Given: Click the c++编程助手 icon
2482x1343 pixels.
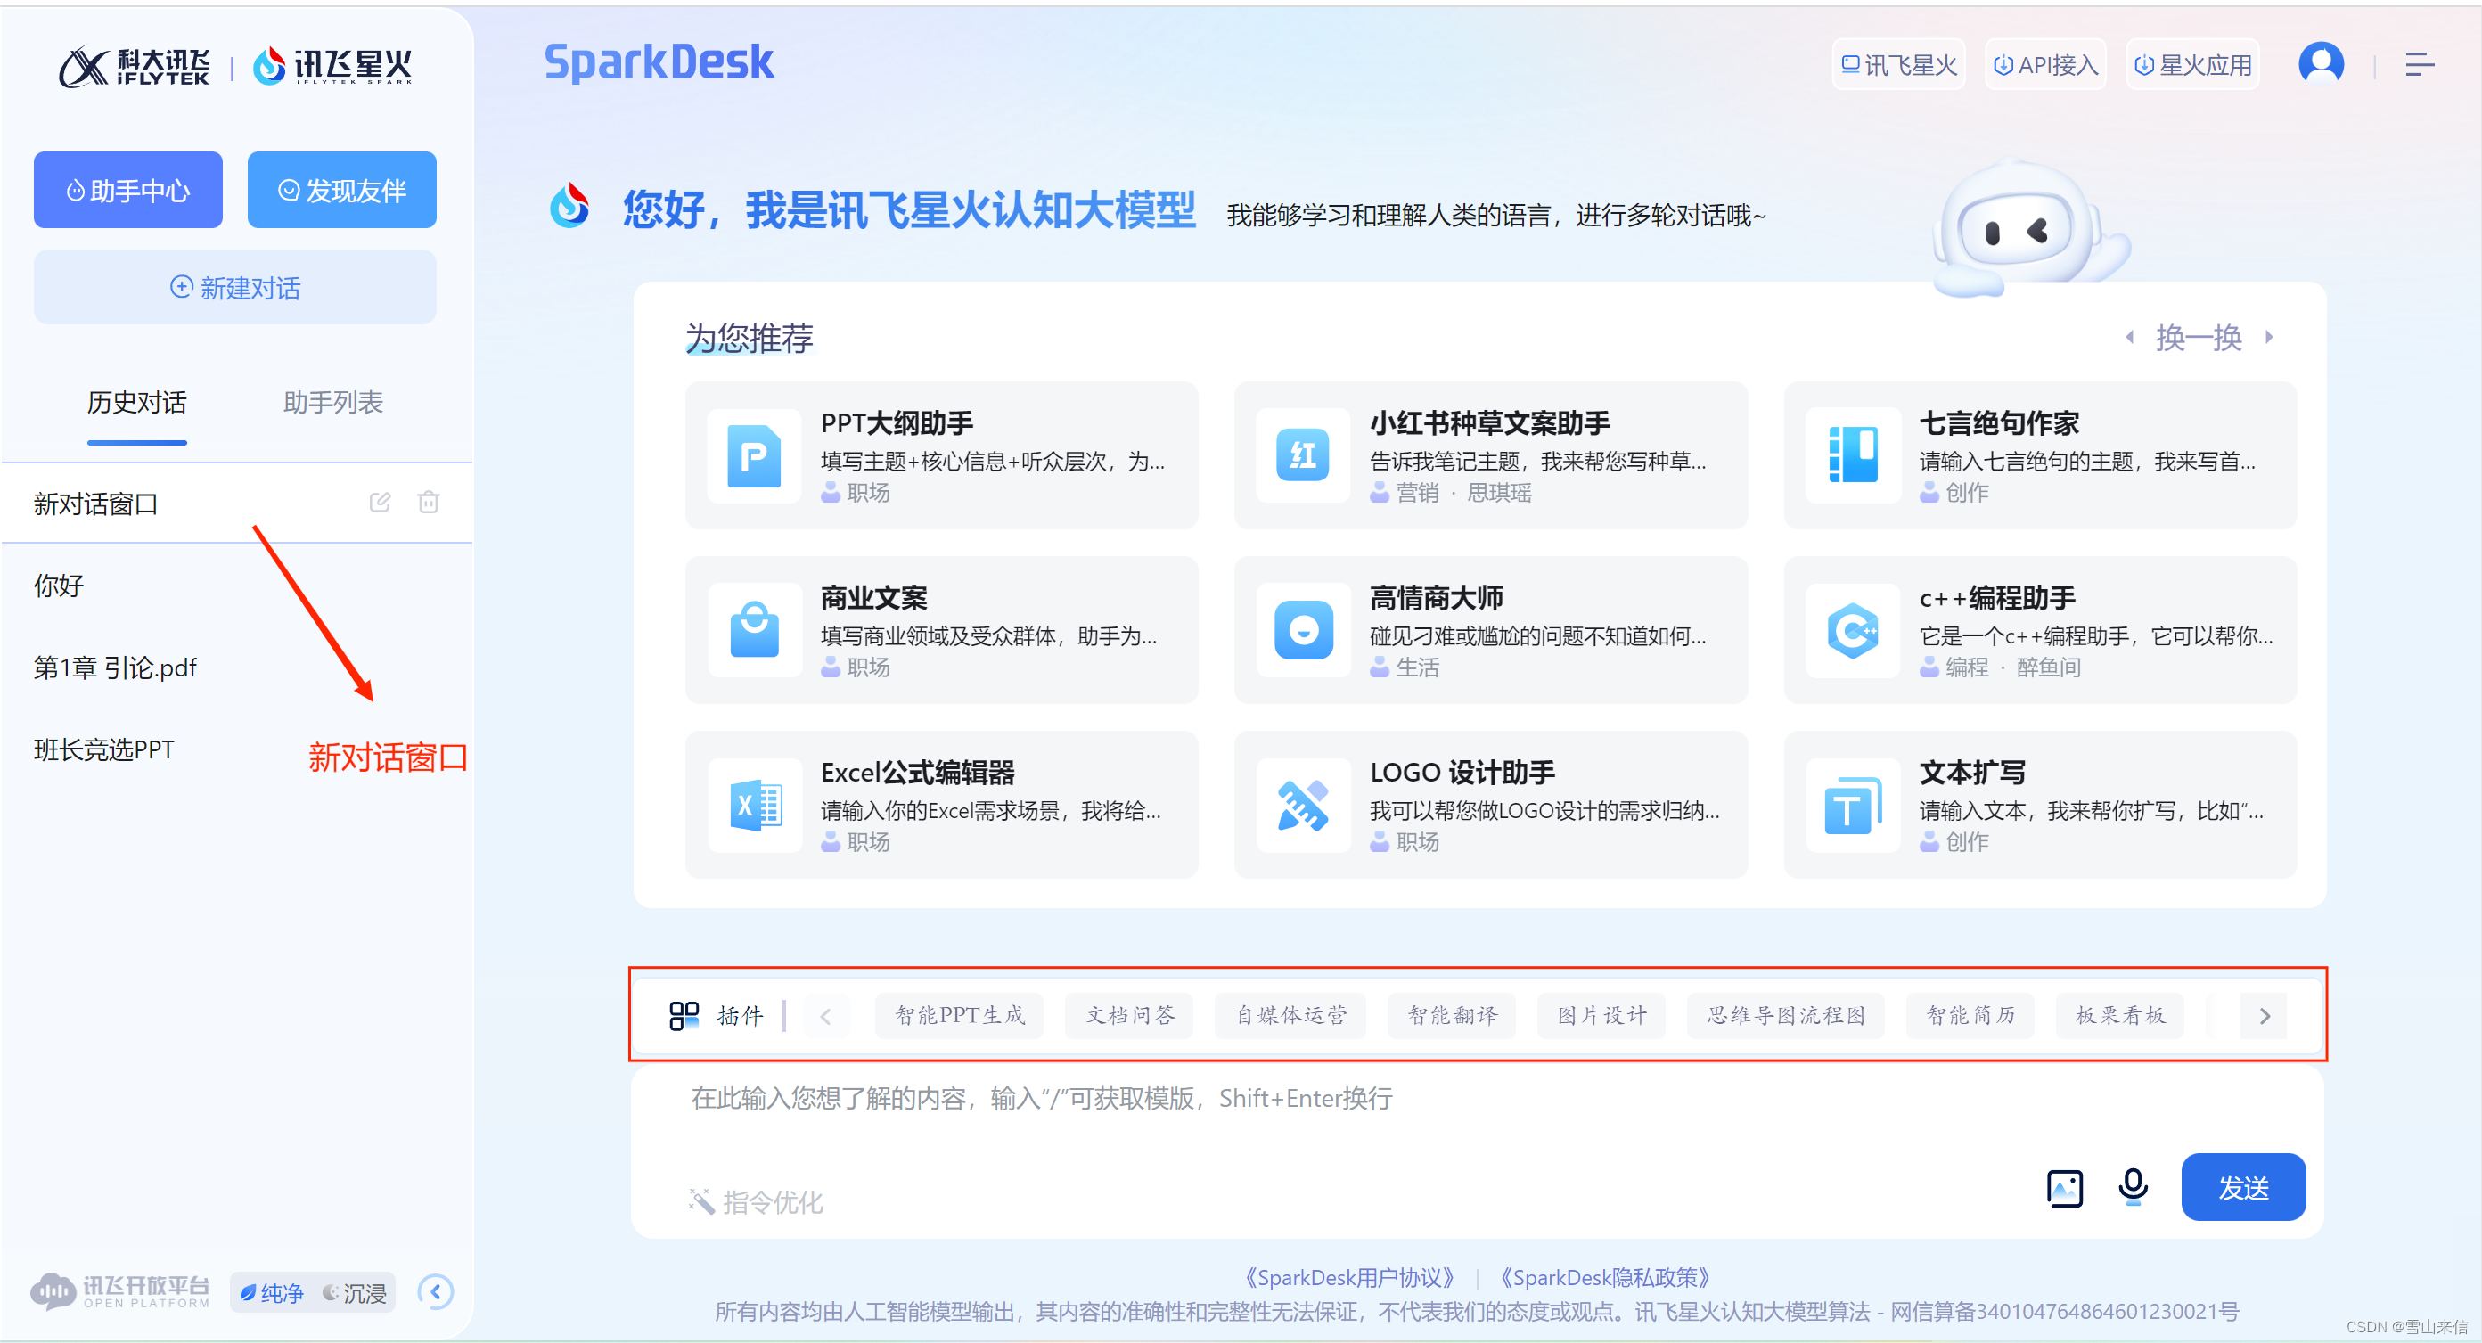Looking at the screenshot, I should (1852, 630).
